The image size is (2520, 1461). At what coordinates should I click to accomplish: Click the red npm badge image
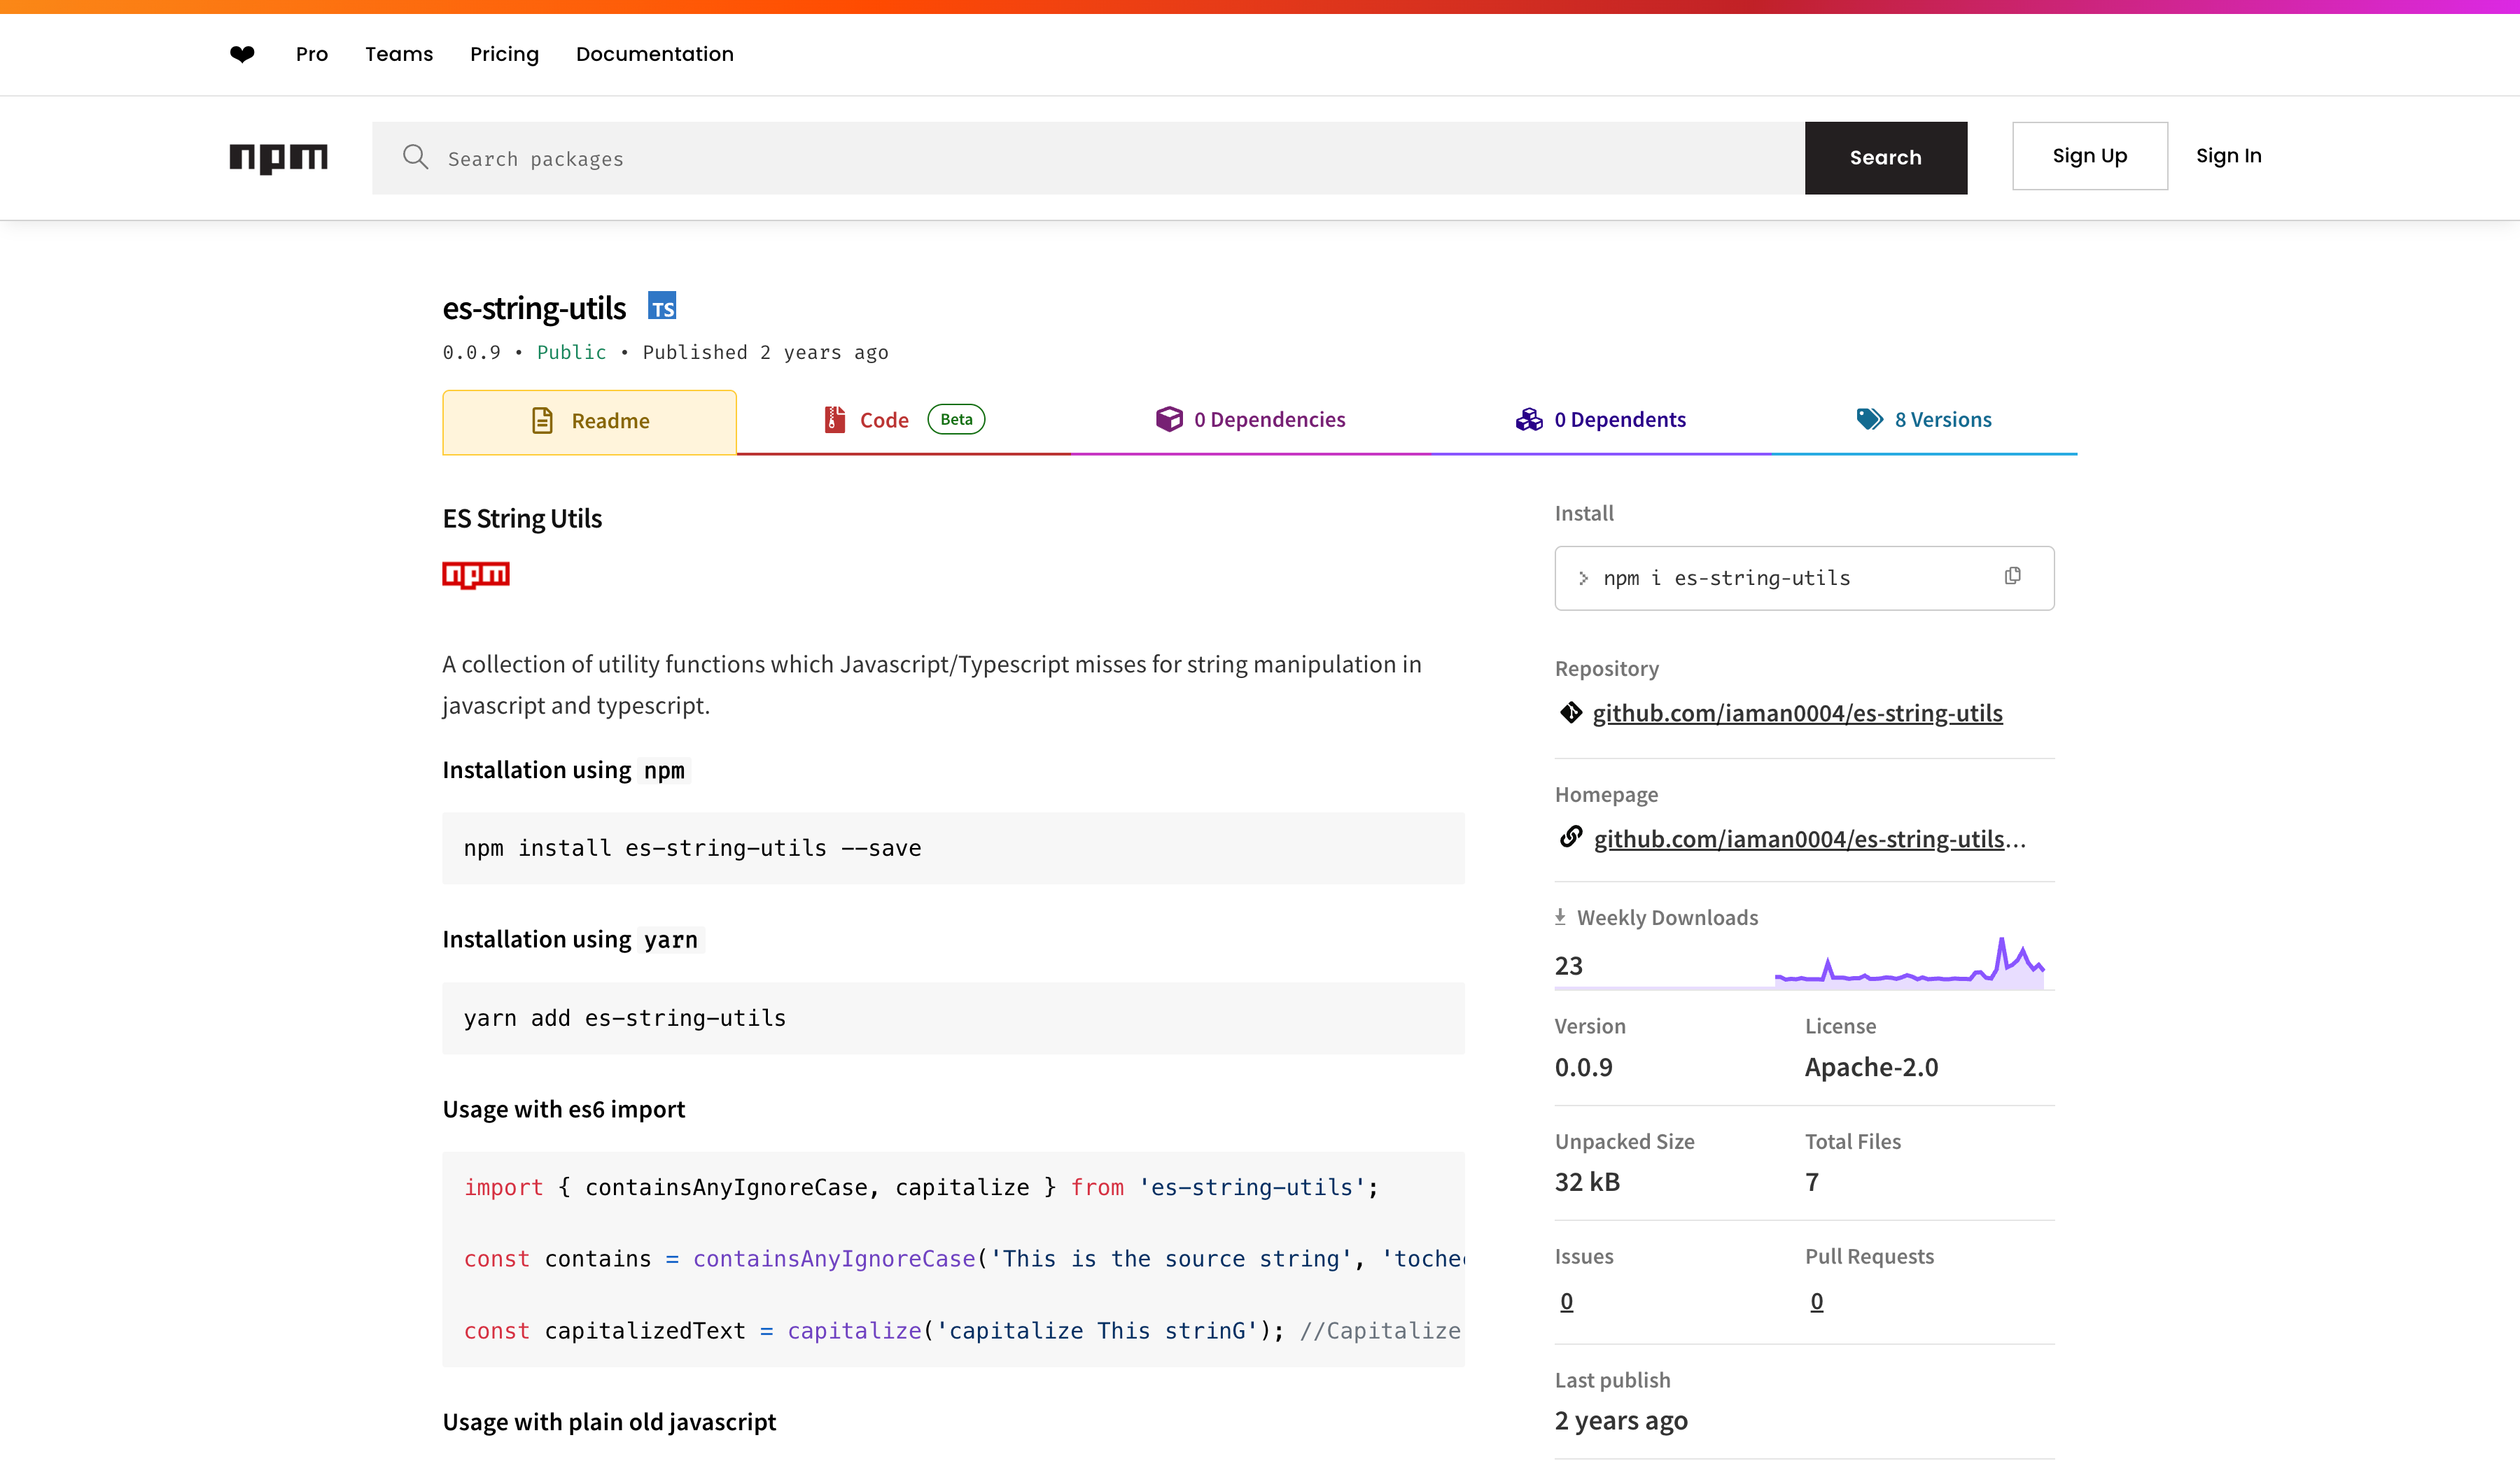476,574
